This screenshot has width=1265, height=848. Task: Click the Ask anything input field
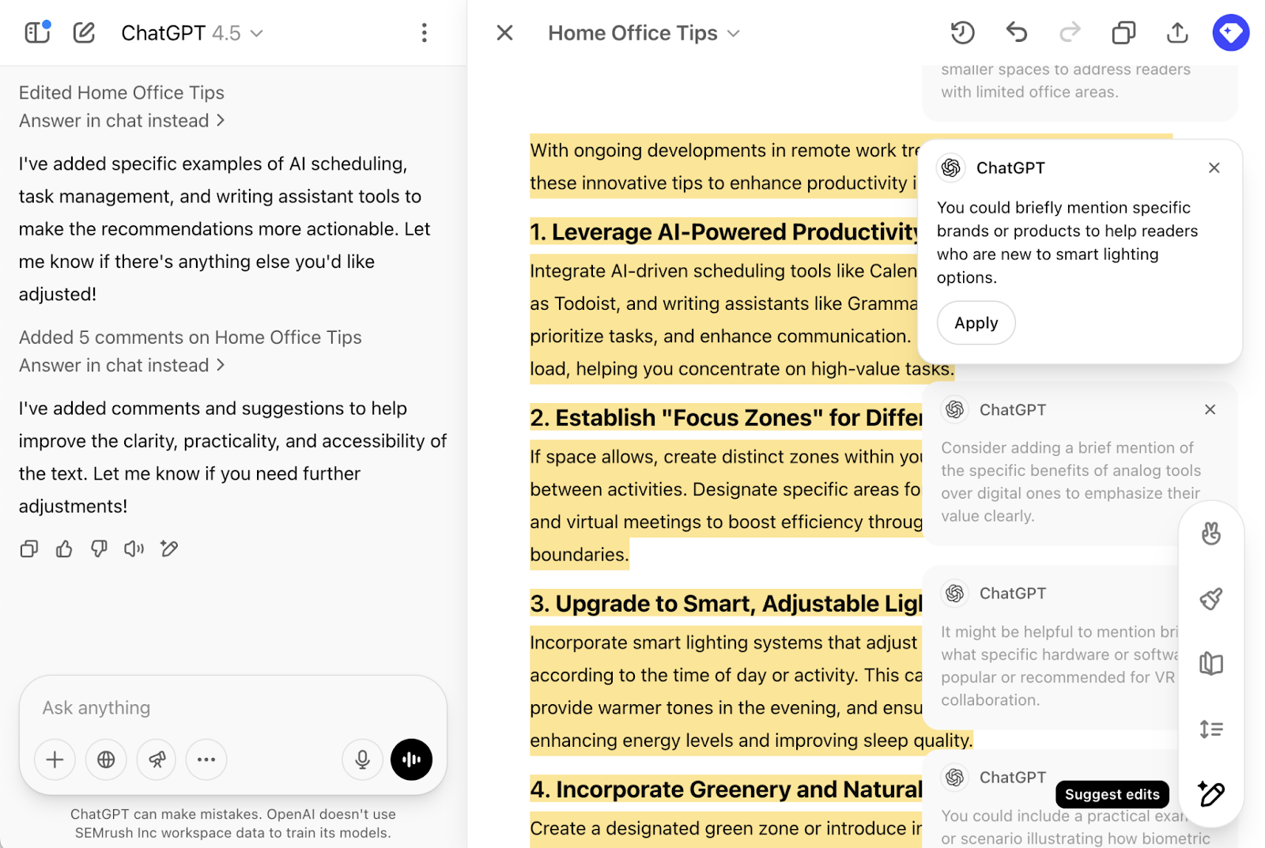pos(233,707)
